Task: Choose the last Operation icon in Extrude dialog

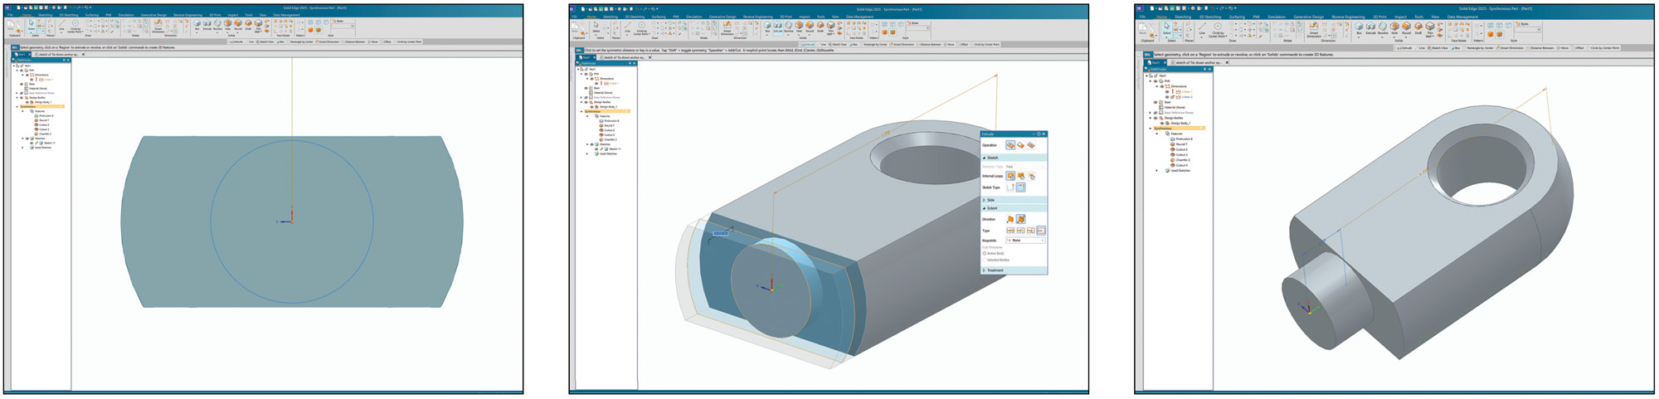Action: (x=1031, y=145)
